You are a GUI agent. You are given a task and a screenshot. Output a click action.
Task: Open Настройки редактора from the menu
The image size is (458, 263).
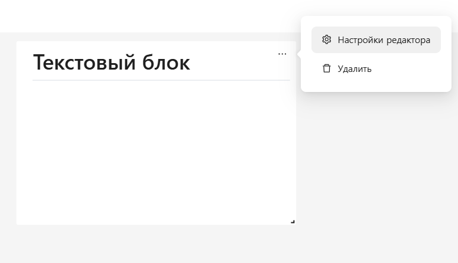click(x=376, y=40)
